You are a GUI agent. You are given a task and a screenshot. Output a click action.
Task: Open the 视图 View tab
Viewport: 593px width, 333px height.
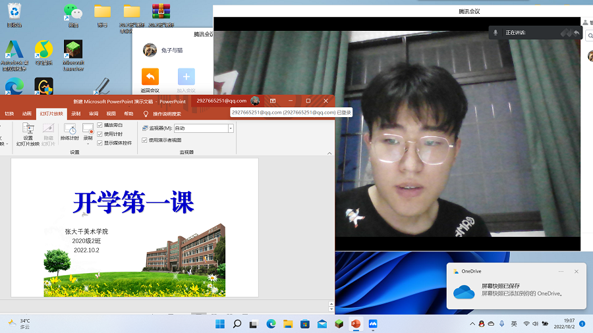(x=111, y=114)
